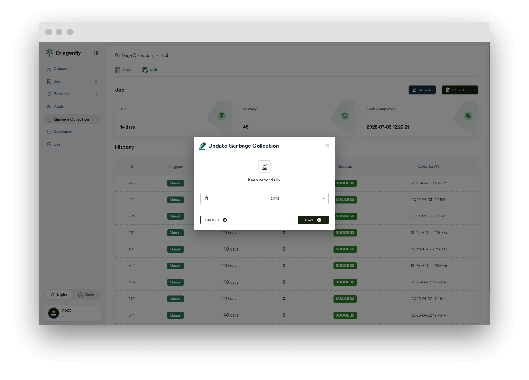This screenshot has width=529, height=380.
Task: Open the days unit dropdown
Action: pos(297,198)
